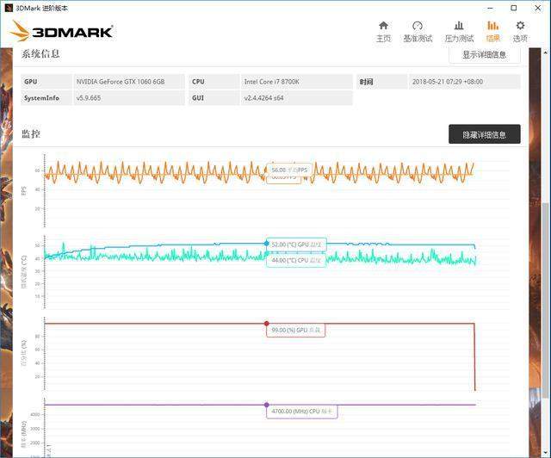This screenshot has width=551, height=458.
Task: Click the scrollbar down arrow
Action: [545, 453]
